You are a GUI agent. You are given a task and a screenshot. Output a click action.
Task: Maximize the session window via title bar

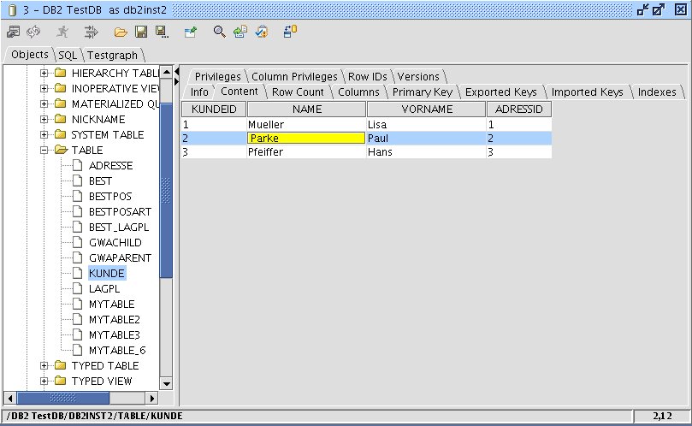pos(659,9)
